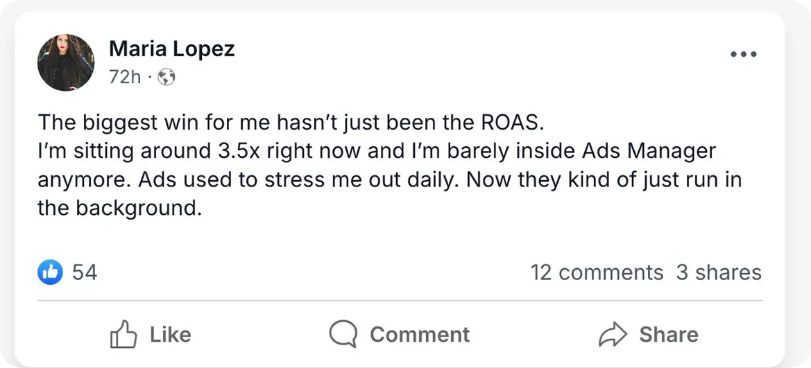Click the first line mentioning ROAS
Screen dimensions: 811x368
[292, 123]
